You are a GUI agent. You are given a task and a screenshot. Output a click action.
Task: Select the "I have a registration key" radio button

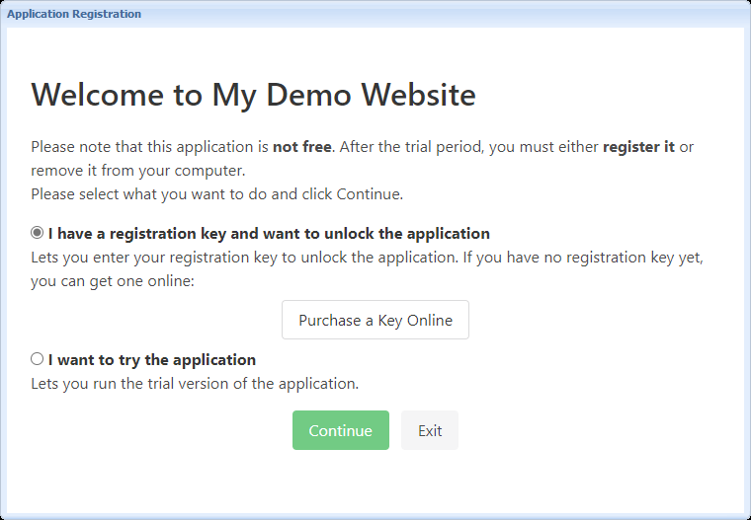point(38,234)
